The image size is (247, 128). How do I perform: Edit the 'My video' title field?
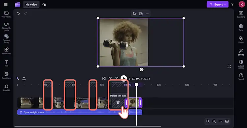tap(31, 5)
